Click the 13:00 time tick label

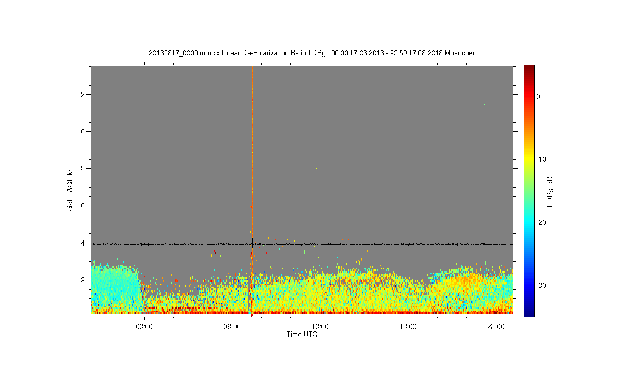pyautogui.click(x=320, y=327)
